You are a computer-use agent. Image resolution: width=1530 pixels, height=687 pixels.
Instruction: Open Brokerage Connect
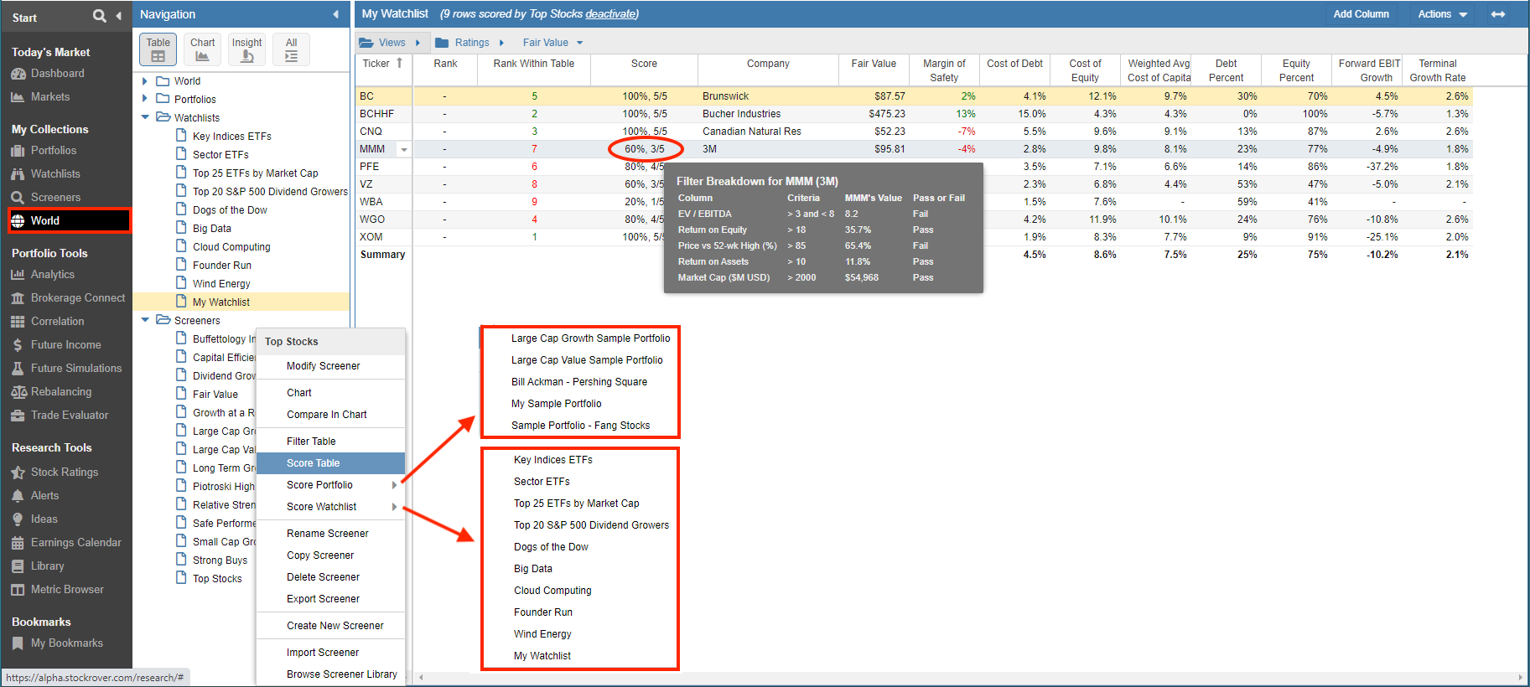(77, 298)
